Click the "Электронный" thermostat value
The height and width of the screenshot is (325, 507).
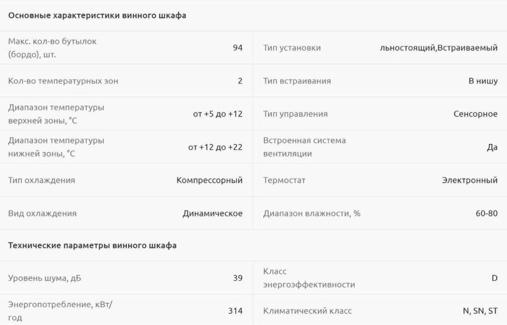point(469,180)
